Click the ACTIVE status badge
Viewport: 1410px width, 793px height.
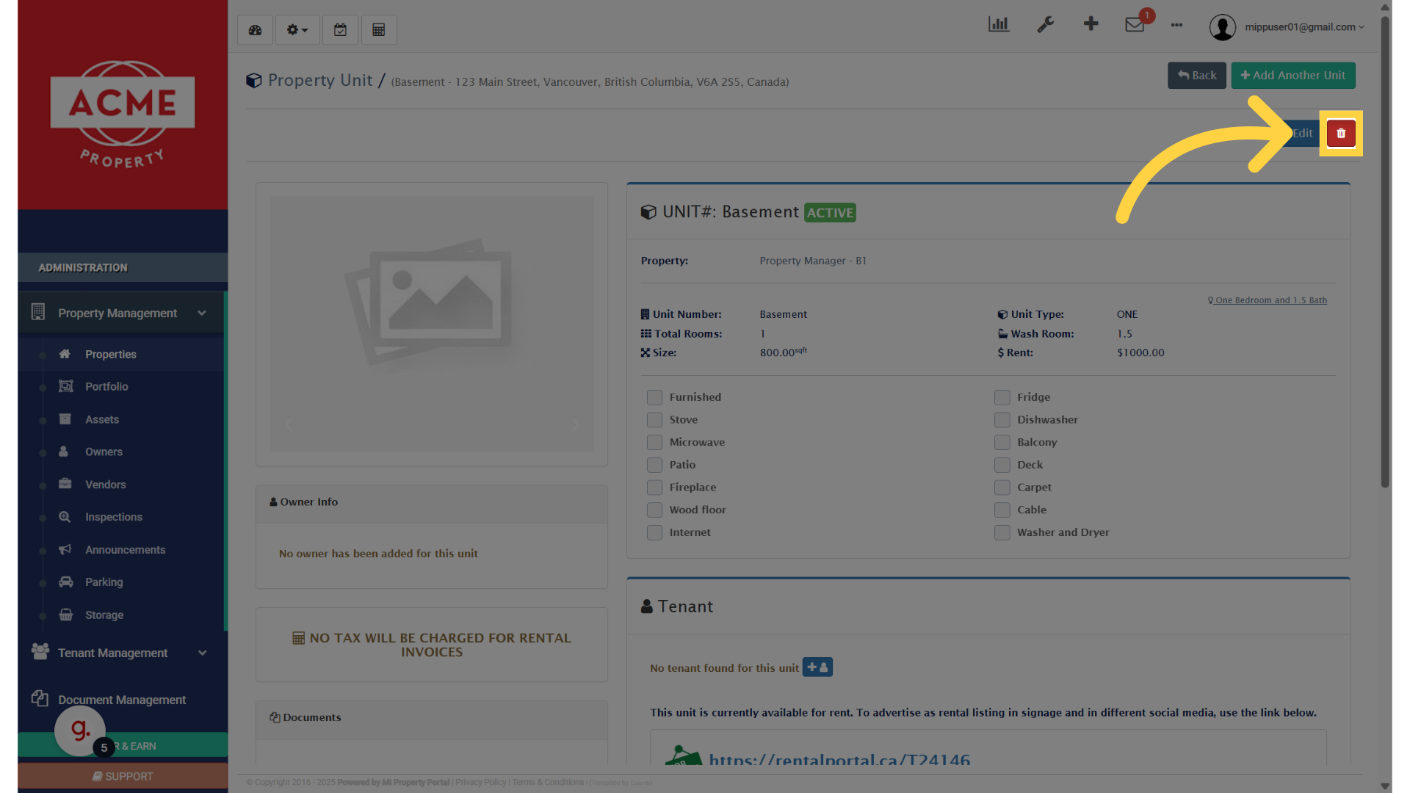click(x=830, y=213)
